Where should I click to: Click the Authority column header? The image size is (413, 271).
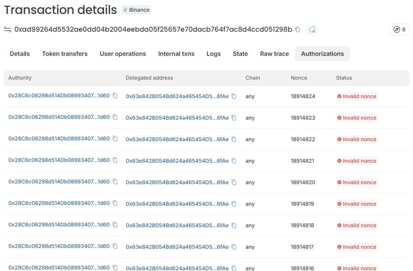[x=20, y=78]
